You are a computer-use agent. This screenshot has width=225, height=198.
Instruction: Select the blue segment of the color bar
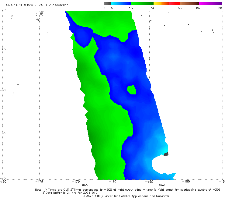click(x=121, y=4)
